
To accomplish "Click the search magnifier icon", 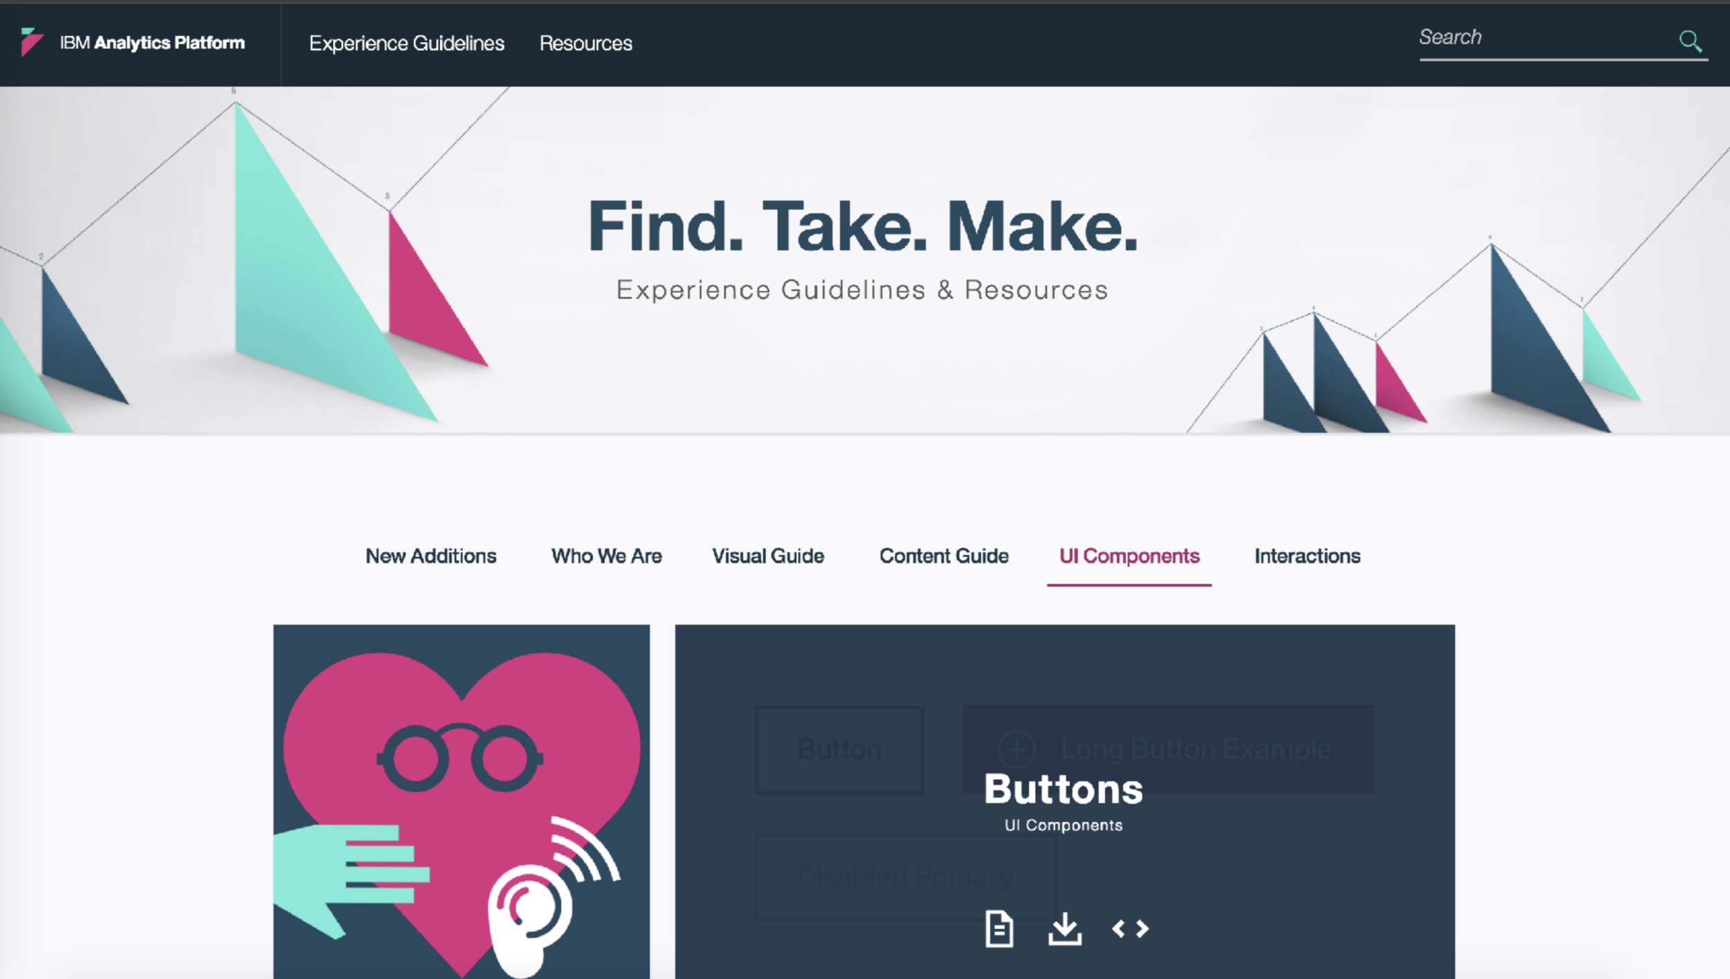I will tap(1690, 42).
